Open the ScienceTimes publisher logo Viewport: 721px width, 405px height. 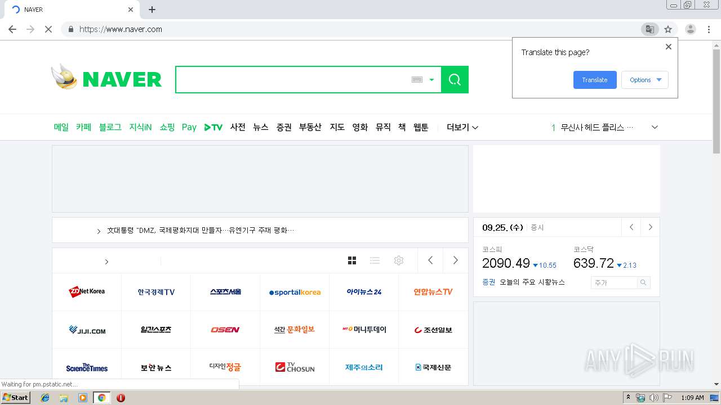coord(87,367)
